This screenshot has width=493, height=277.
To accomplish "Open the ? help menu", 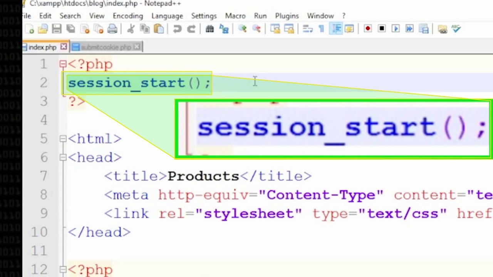I will (x=344, y=16).
